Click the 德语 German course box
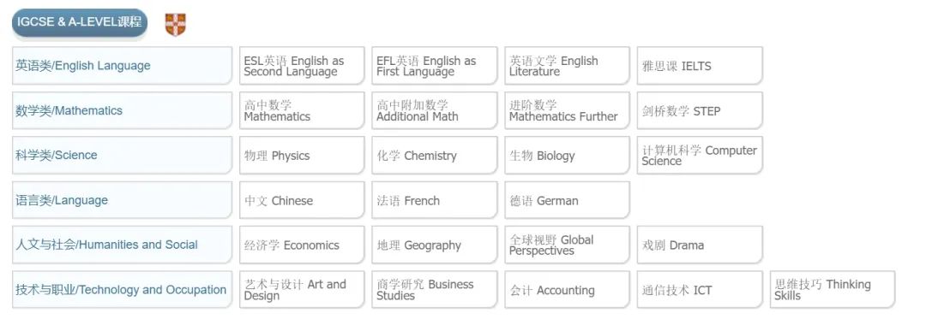The image size is (926, 319). (567, 200)
